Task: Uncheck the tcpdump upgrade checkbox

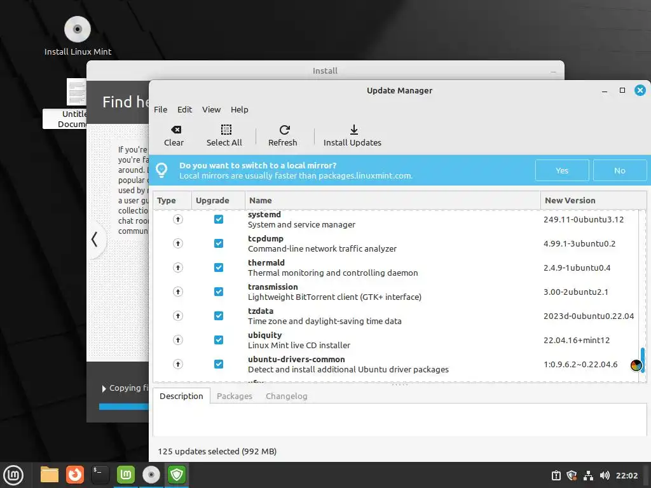Action: (219, 243)
